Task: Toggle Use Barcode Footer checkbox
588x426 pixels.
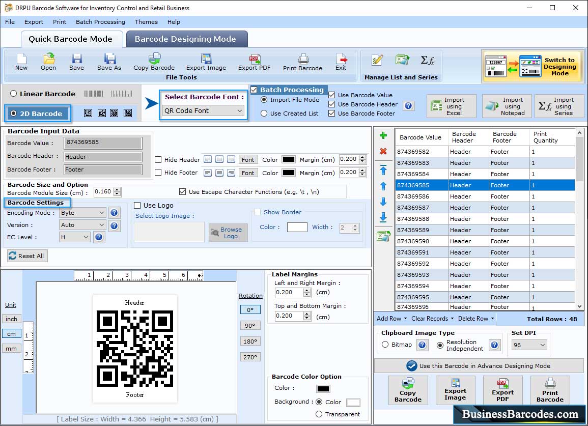Action: pos(331,113)
